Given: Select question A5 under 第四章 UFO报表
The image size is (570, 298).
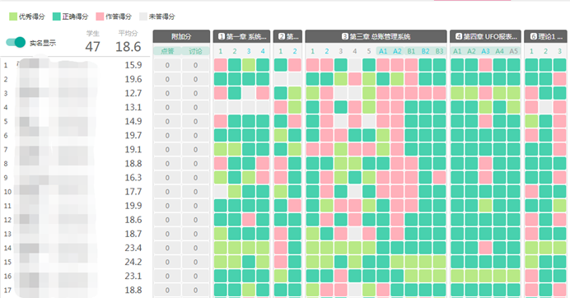Looking at the screenshot, I should pyautogui.click(x=514, y=51).
